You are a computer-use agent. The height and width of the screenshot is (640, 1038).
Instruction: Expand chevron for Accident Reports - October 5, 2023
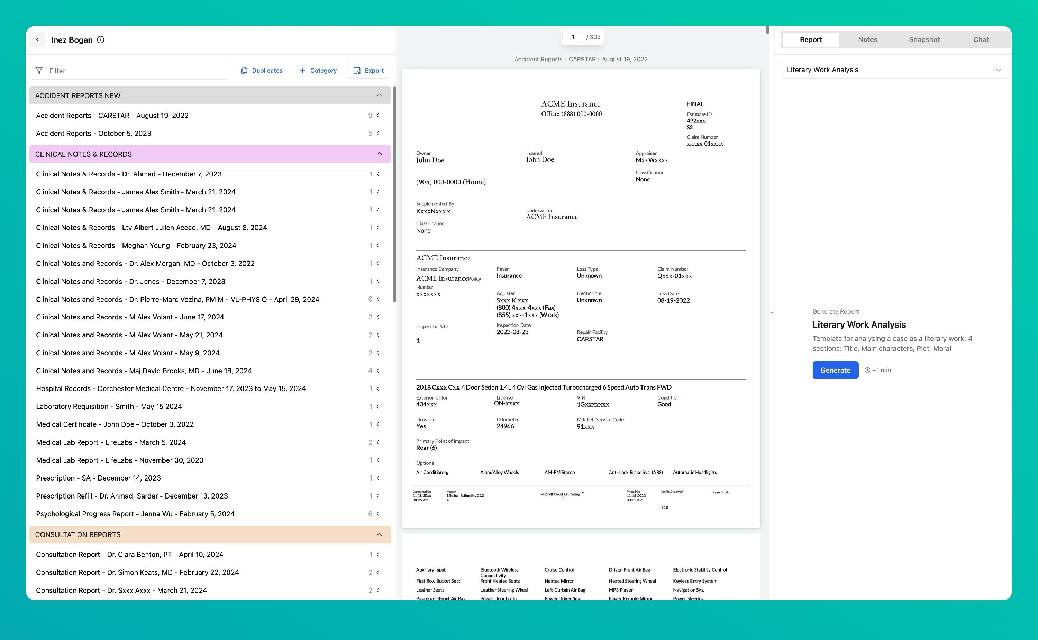point(378,133)
